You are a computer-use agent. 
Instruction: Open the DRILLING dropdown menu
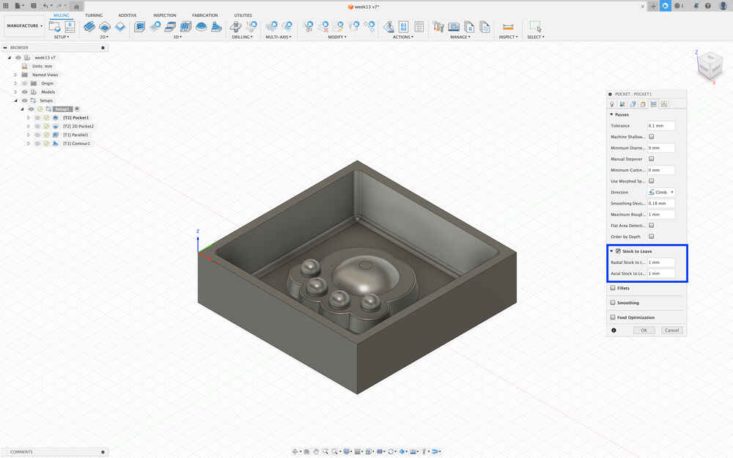point(242,37)
